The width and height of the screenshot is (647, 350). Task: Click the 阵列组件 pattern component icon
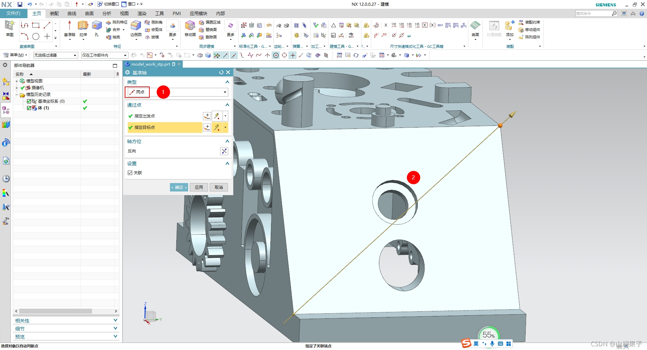[x=529, y=37]
